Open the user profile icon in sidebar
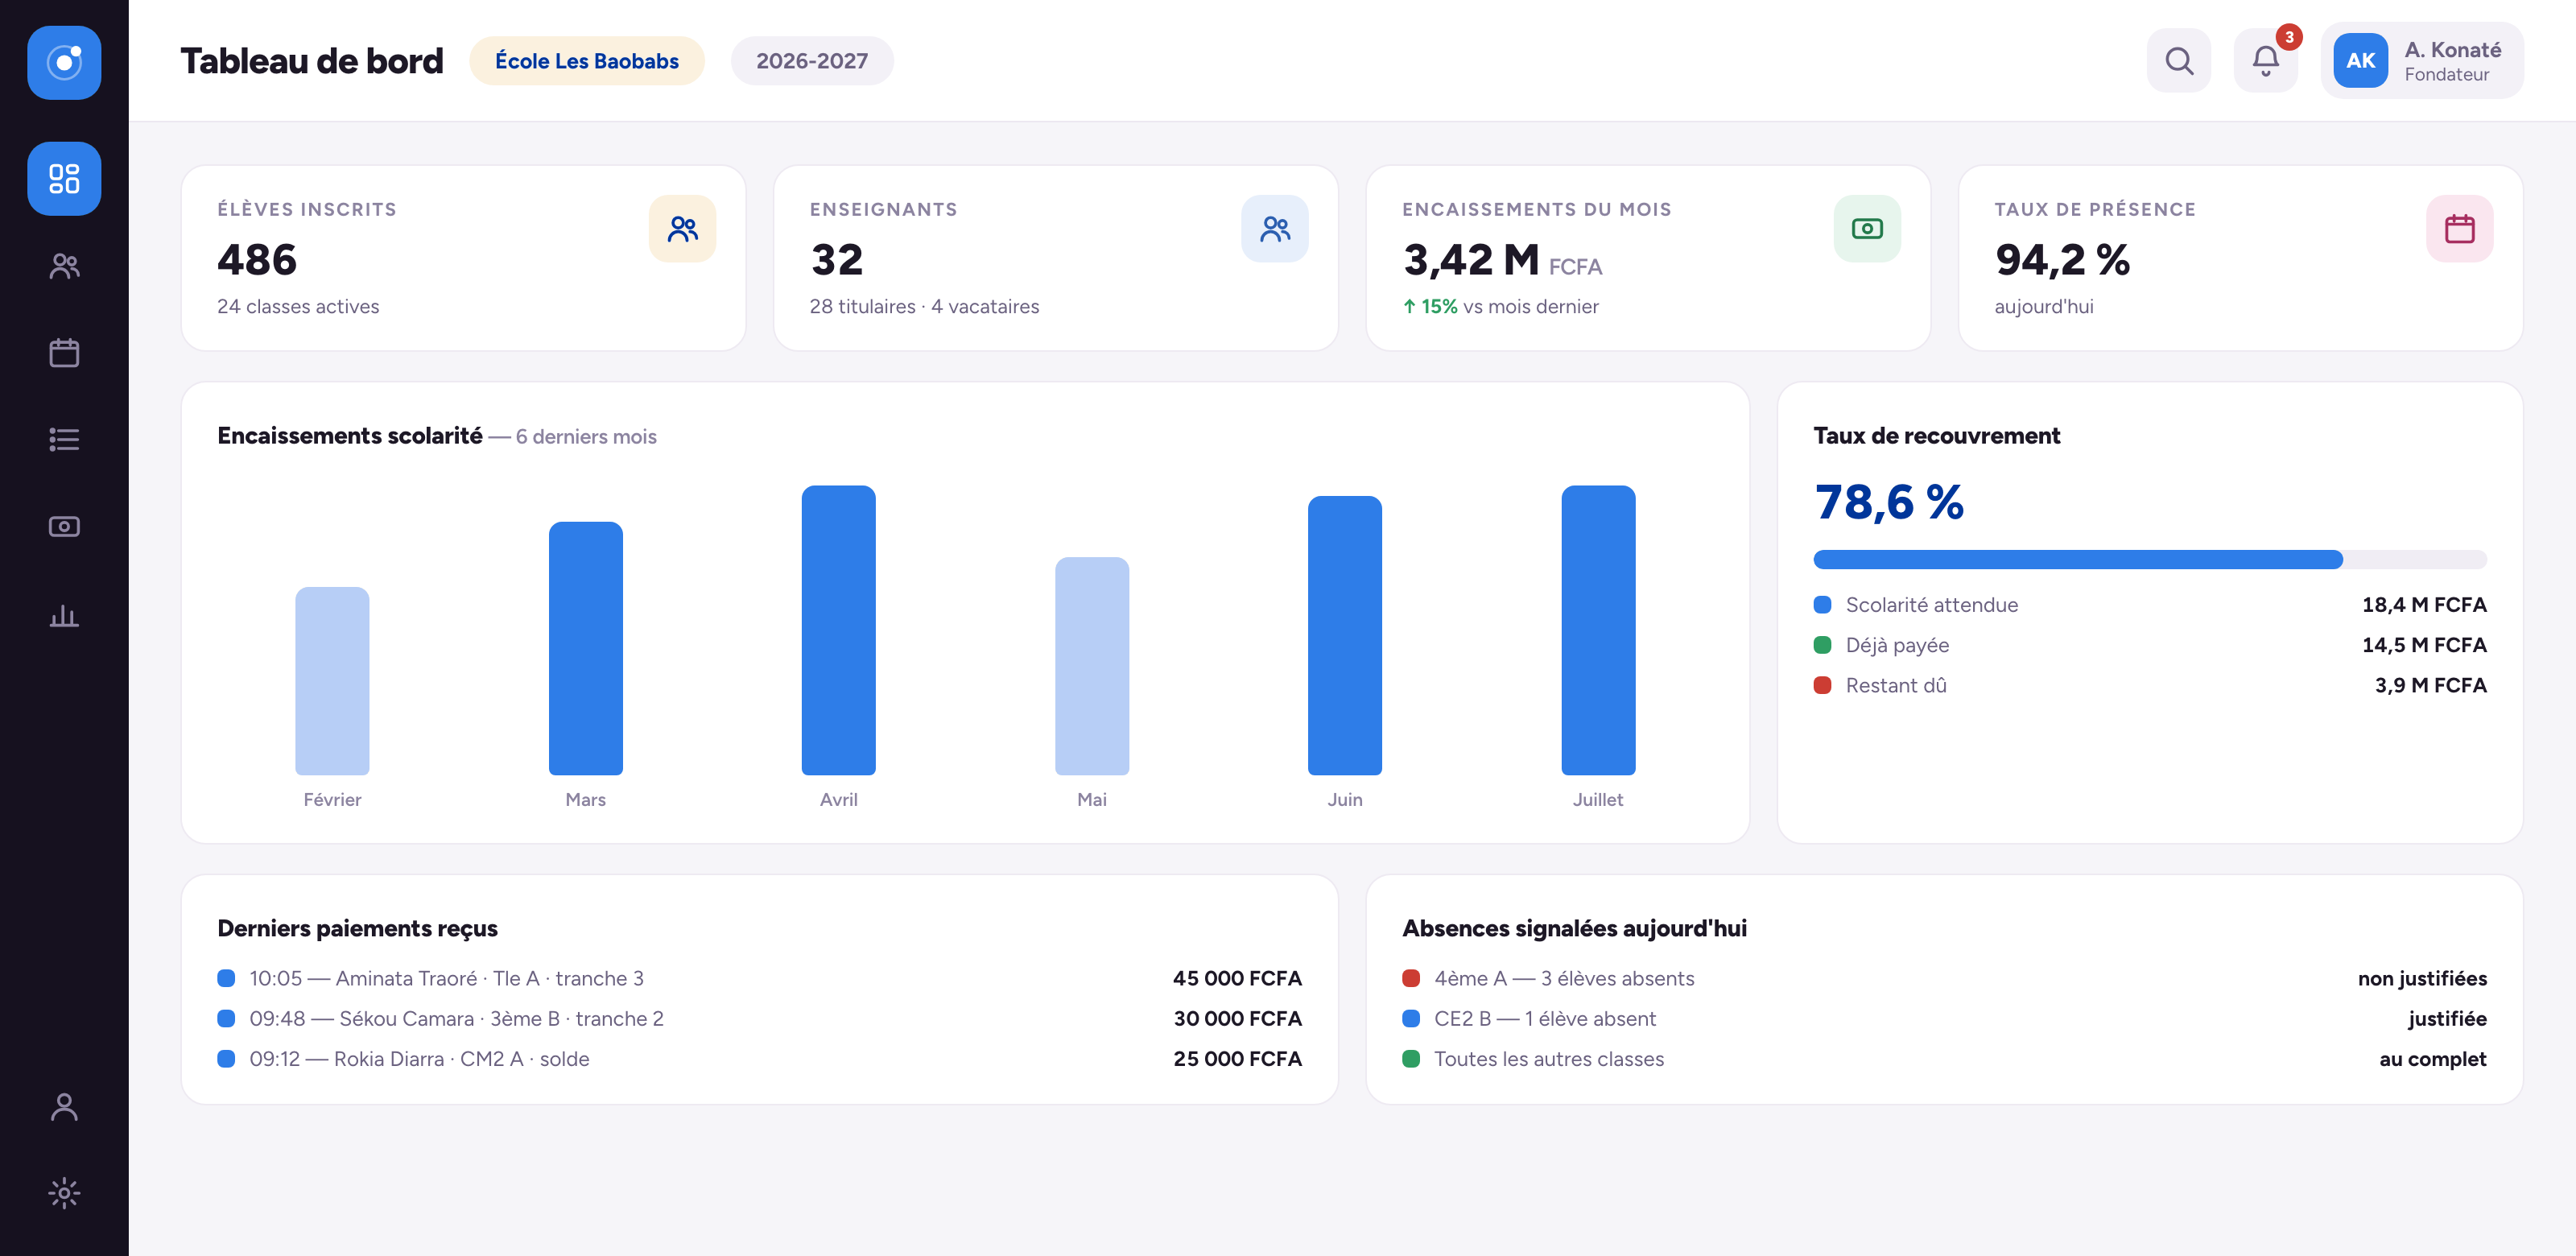The width and height of the screenshot is (2576, 1256). (64, 1106)
